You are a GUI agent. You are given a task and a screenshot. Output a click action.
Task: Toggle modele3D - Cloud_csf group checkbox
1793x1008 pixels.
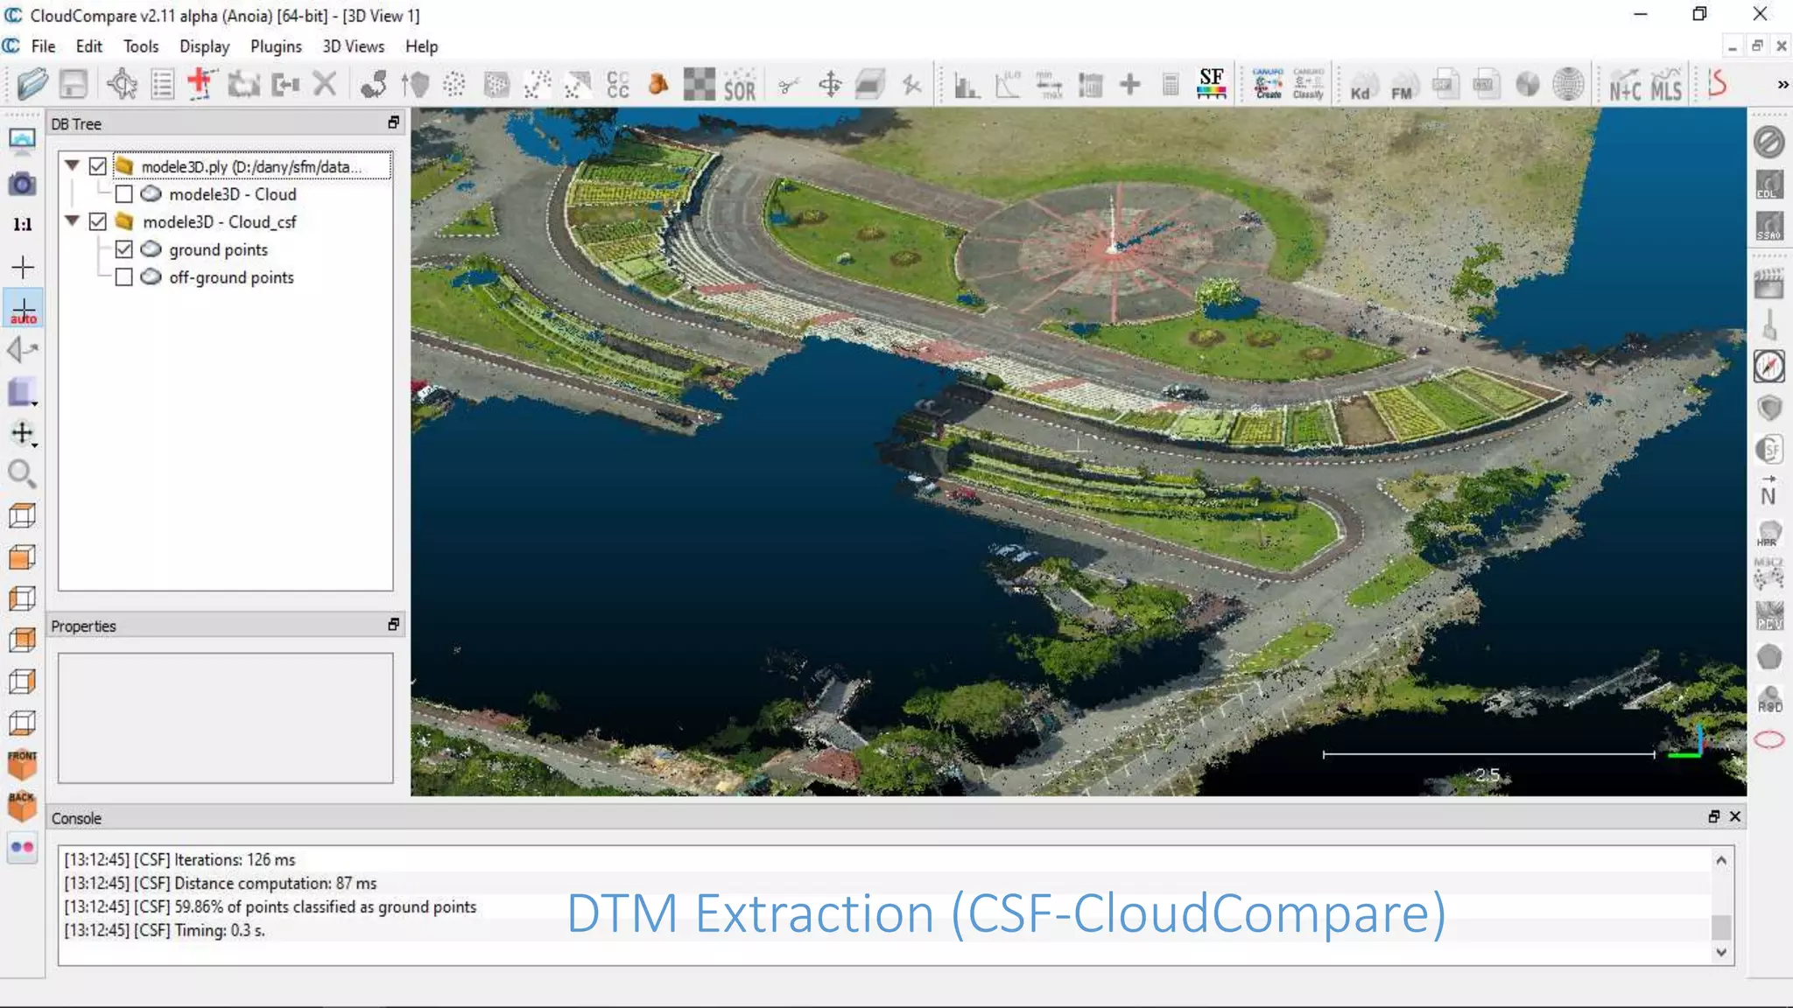click(x=98, y=222)
